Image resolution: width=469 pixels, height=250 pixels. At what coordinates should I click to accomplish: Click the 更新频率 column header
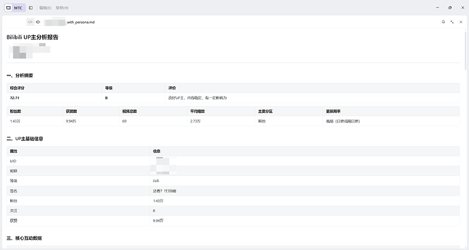pyautogui.click(x=333, y=111)
